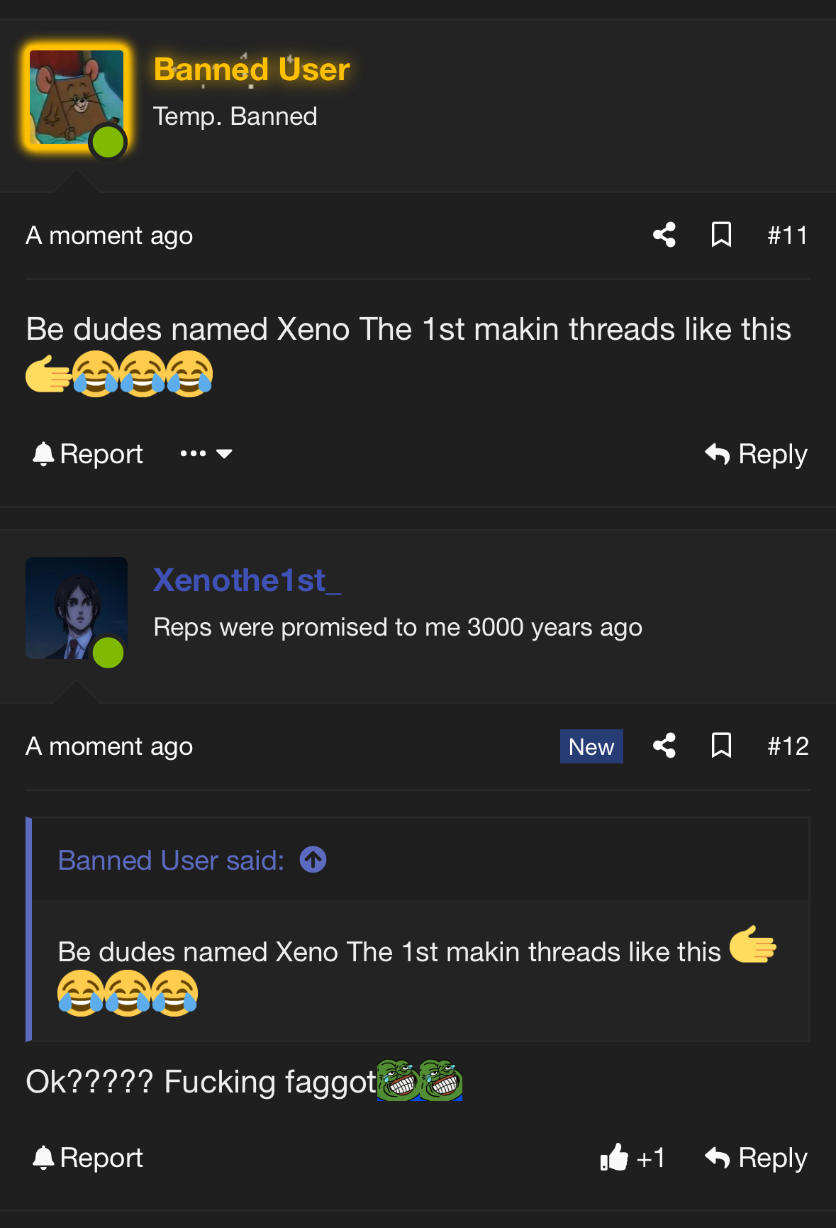Report Xenothe1st_'s post #12
Viewport: 836px width, 1228px height.
click(88, 1158)
